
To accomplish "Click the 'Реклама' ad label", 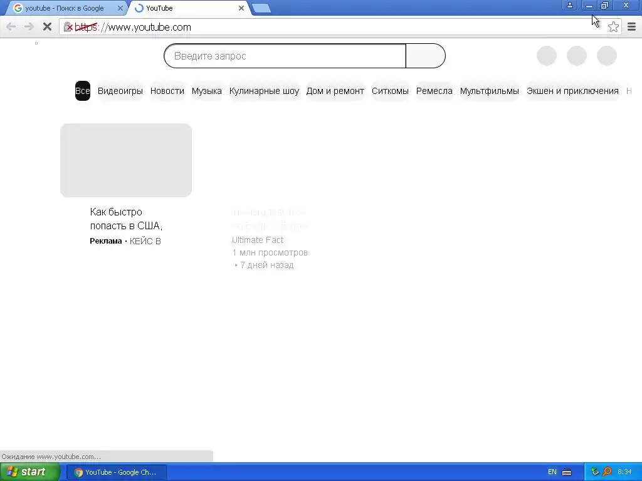I will [x=105, y=241].
